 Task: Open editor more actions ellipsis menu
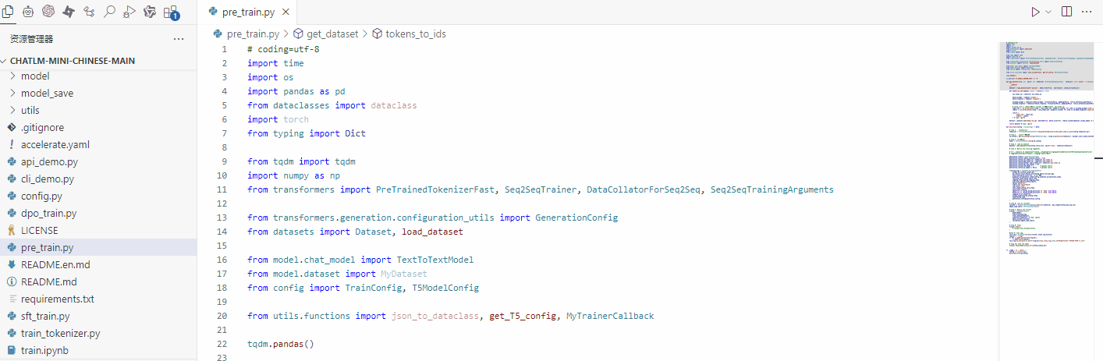click(1087, 12)
